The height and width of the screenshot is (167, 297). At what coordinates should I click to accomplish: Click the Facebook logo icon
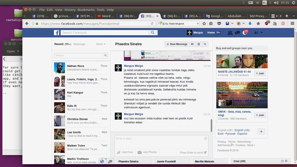click(x=56, y=33)
